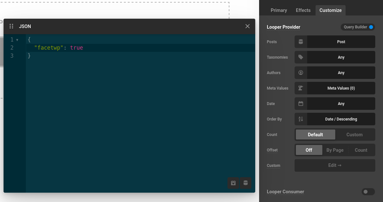Open the Order By Date / Descending selector

point(341,119)
